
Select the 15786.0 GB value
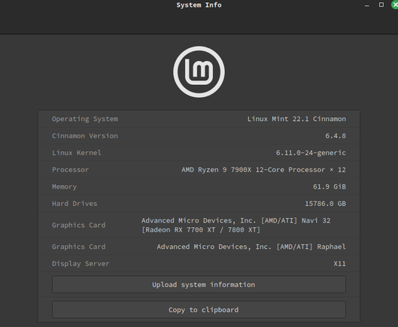tap(325, 204)
